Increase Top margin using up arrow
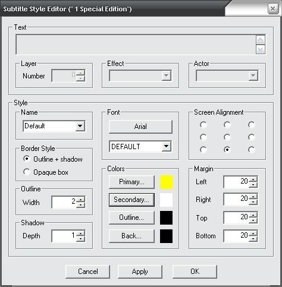 (x=253, y=215)
